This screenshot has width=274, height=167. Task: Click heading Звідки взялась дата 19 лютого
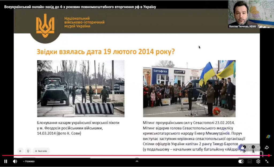(106, 52)
